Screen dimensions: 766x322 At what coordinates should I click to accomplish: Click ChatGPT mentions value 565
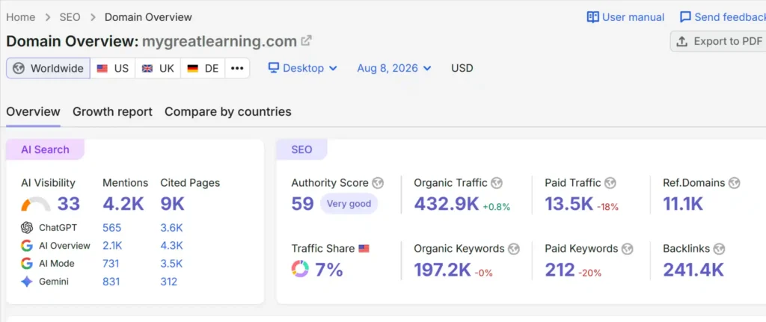point(112,228)
